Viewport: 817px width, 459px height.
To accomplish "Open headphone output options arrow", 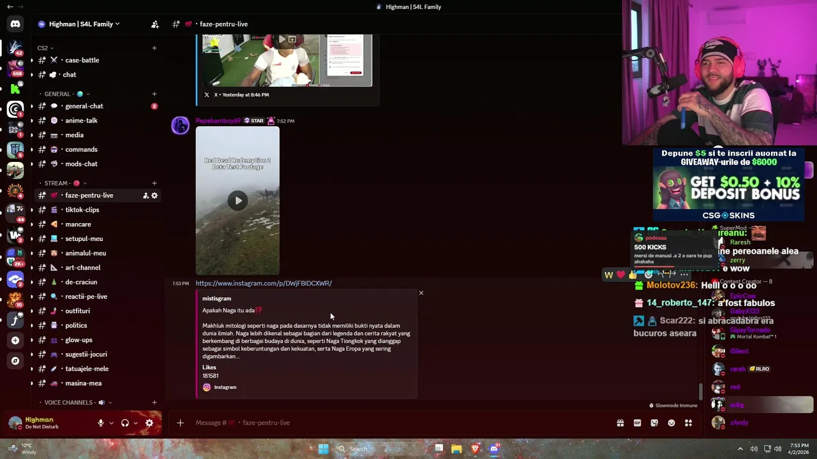I will pos(135,423).
